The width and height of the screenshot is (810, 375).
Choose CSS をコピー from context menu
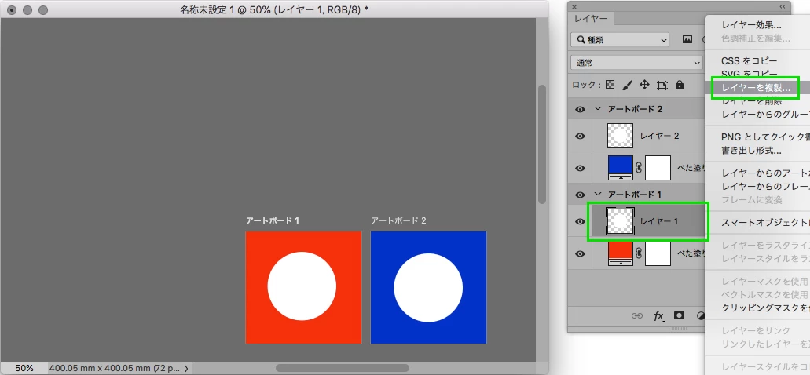click(x=749, y=61)
